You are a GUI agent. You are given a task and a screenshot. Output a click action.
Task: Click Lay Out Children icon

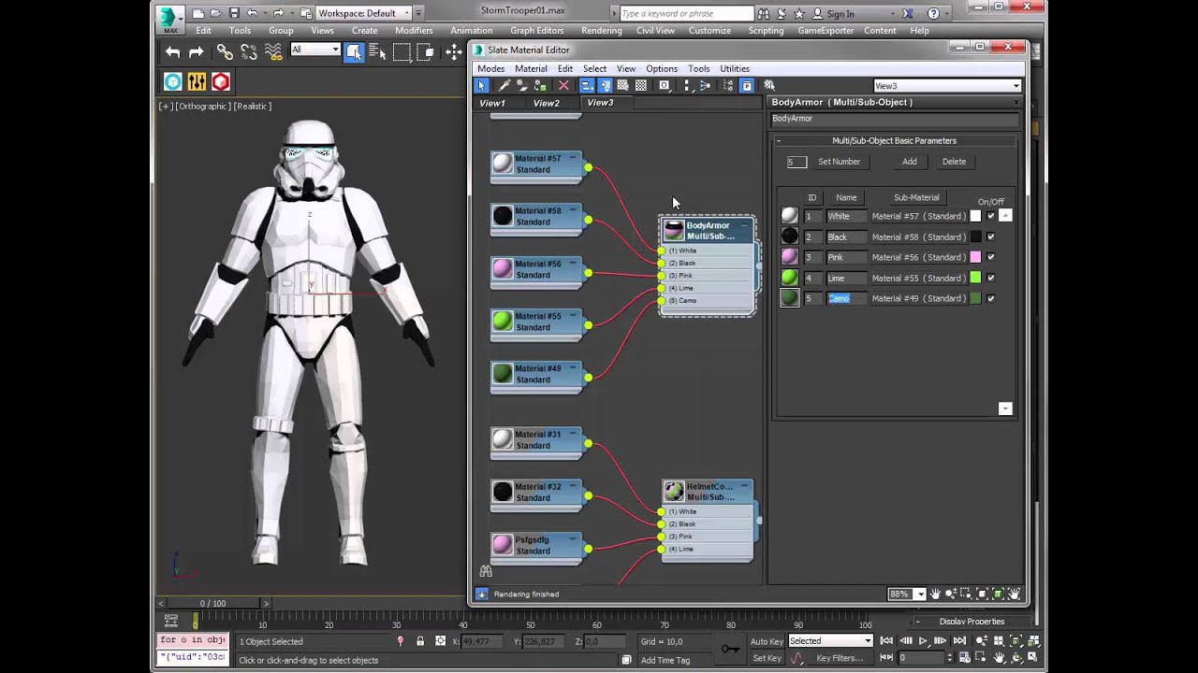tap(706, 85)
